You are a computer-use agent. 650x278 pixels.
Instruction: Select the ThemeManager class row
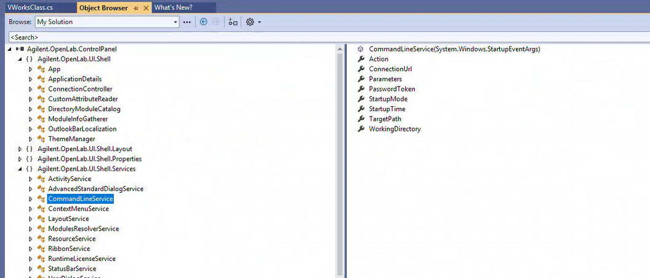tap(72, 139)
